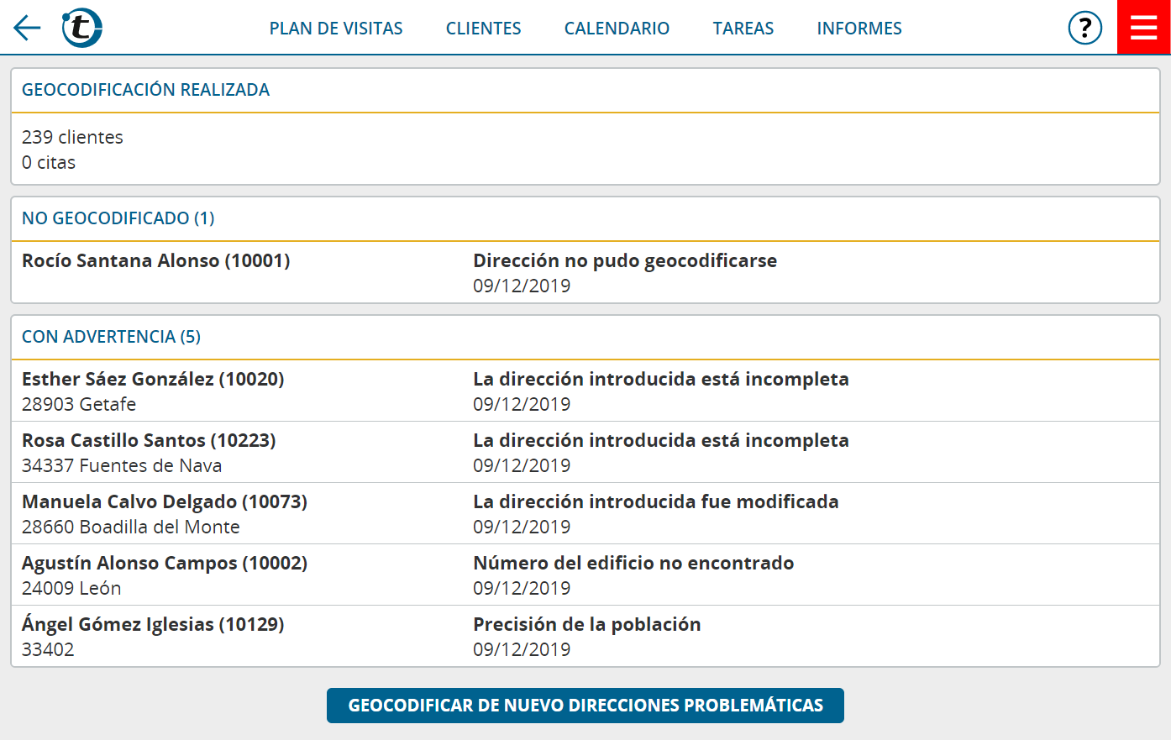
Task: Select Agustín Alonso Campos (10002) row
Action: click(585, 575)
